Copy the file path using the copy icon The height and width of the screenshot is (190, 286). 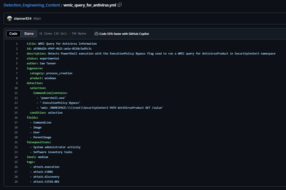coord(120,5)
